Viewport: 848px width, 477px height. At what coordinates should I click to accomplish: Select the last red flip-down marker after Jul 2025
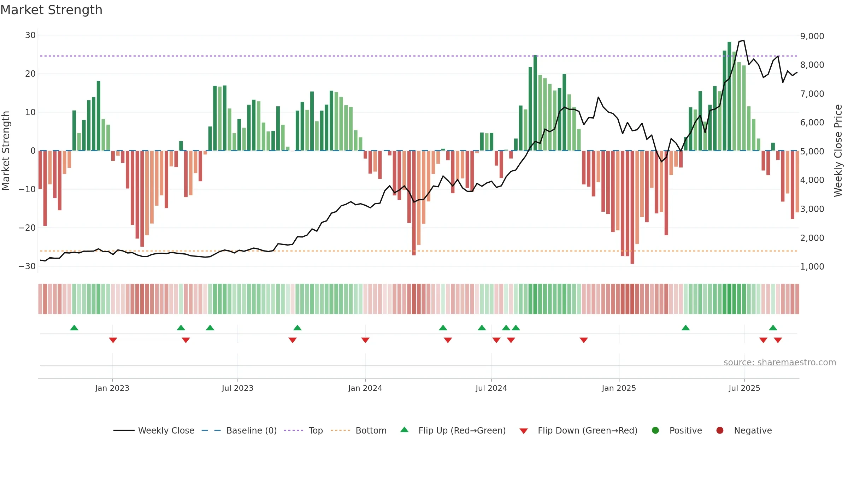[x=778, y=340]
